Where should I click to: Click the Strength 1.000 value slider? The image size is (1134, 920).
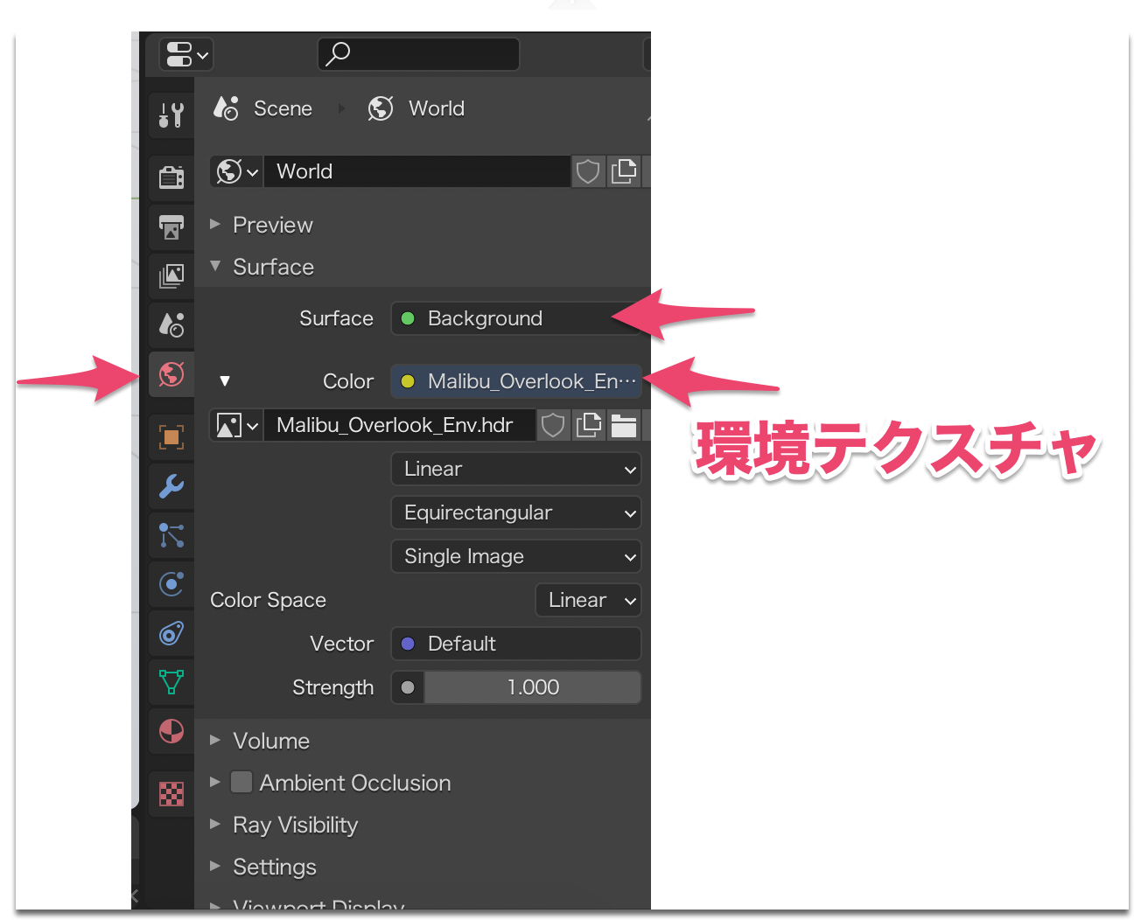(533, 687)
